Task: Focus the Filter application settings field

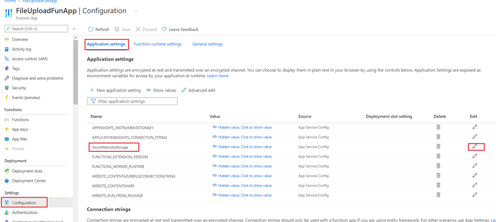Action: (x=132, y=101)
